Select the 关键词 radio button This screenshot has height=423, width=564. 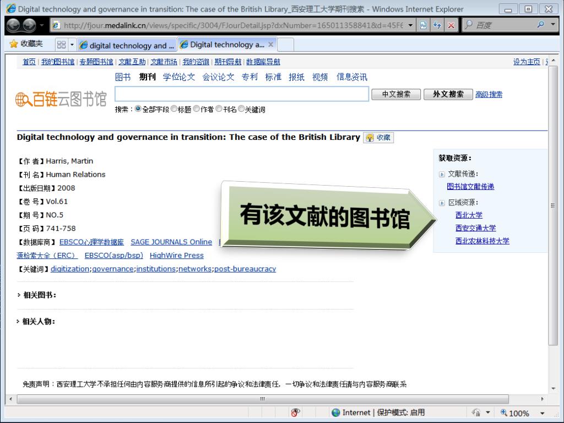pyautogui.click(x=241, y=109)
